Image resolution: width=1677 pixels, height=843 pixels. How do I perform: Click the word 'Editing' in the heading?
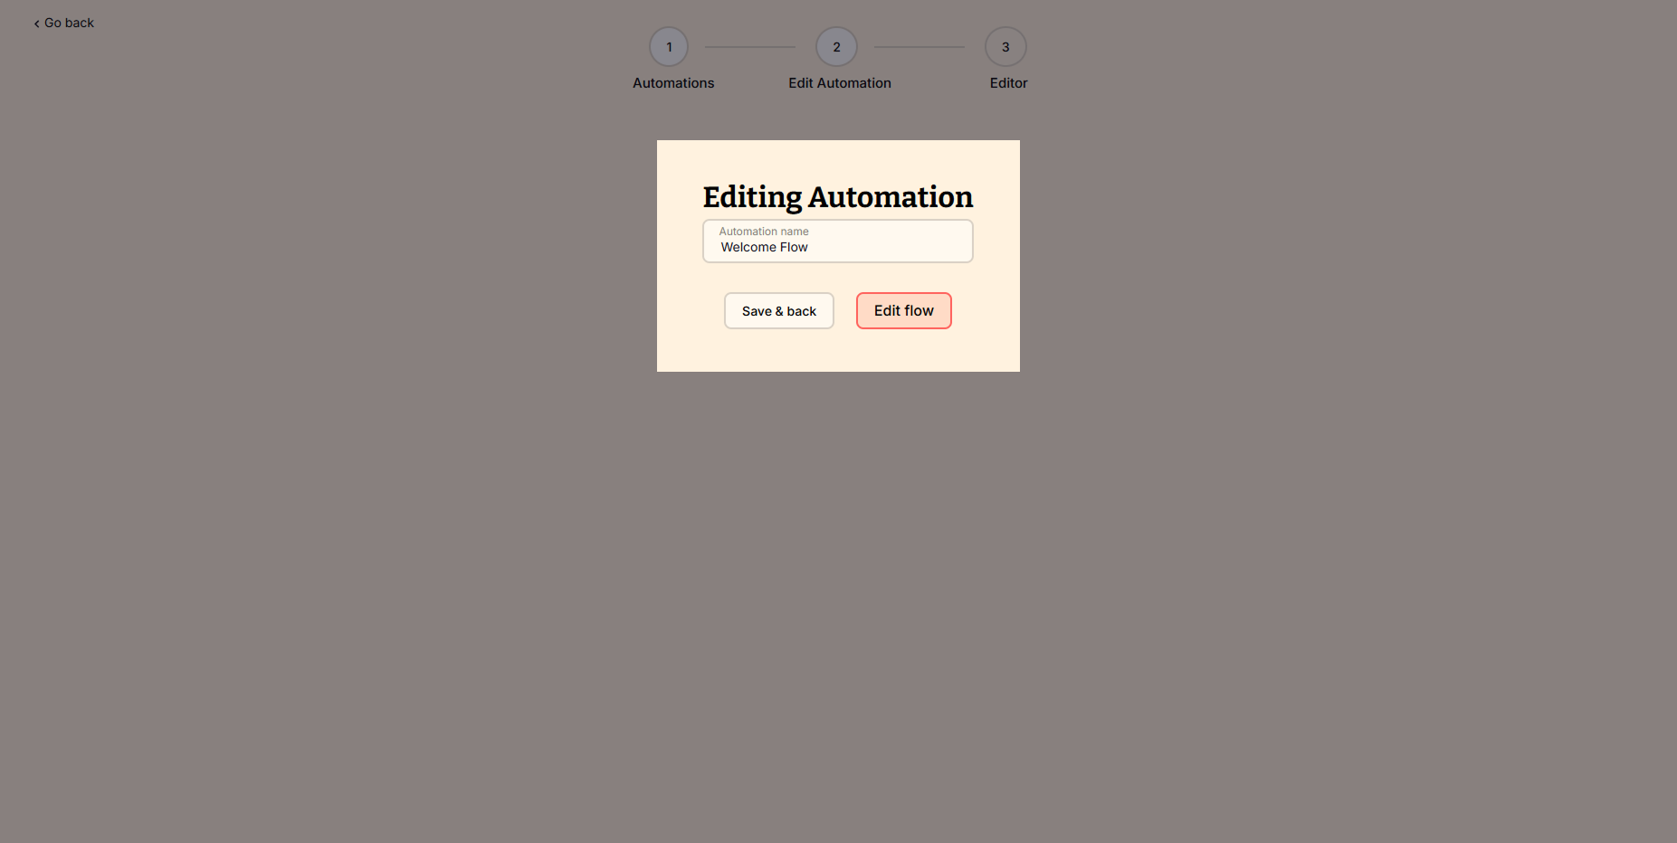[x=752, y=197]
